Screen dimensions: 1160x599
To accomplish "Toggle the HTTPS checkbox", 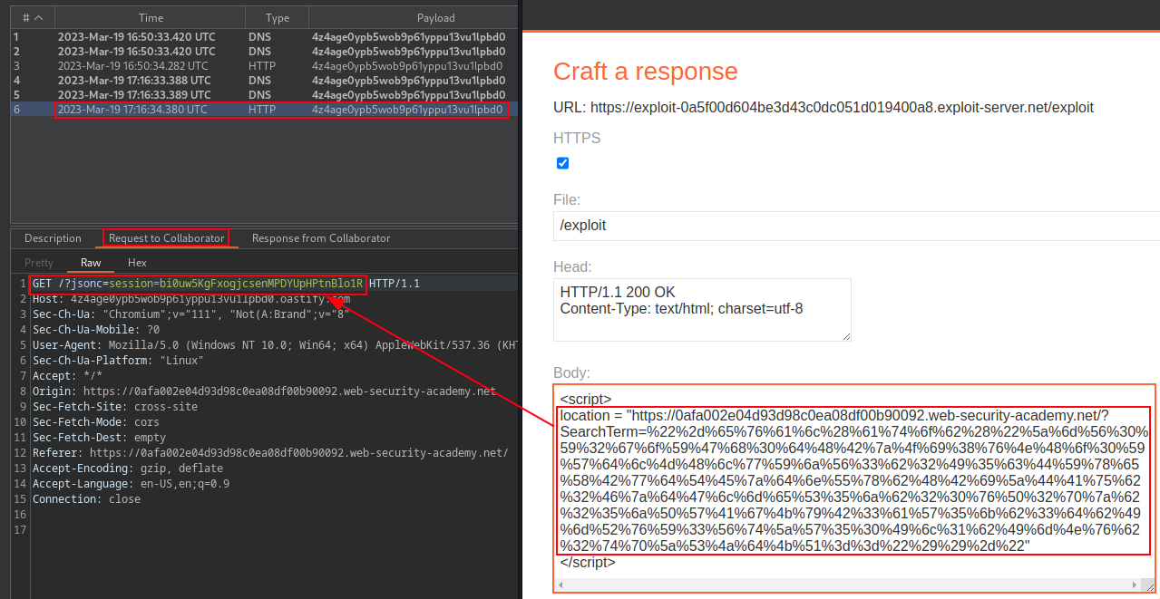I will point(562,163).
